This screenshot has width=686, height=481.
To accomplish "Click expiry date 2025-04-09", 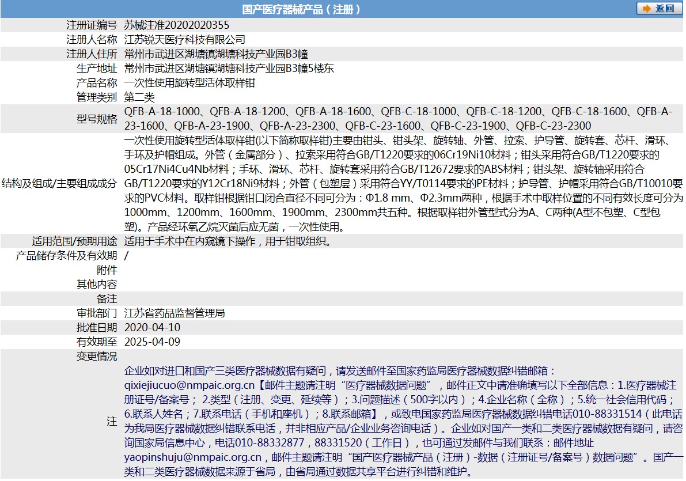I will pyautogui.click(x=152, y=342).
